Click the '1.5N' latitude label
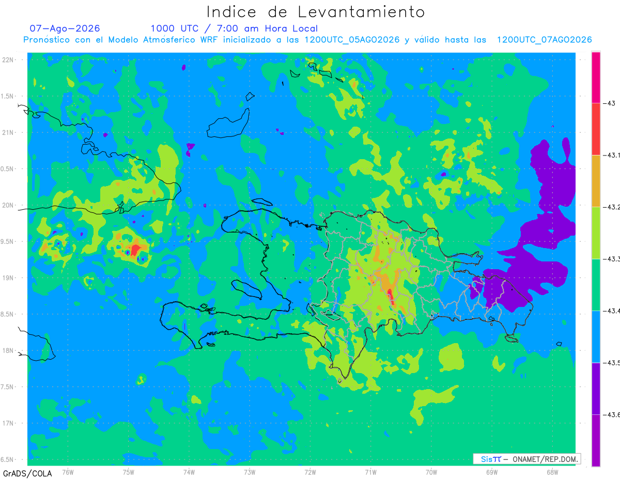 pos(8,96)
